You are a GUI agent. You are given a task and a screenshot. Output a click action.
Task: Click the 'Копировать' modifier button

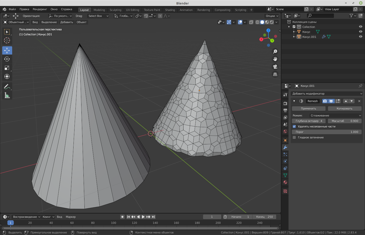point(344,109)
